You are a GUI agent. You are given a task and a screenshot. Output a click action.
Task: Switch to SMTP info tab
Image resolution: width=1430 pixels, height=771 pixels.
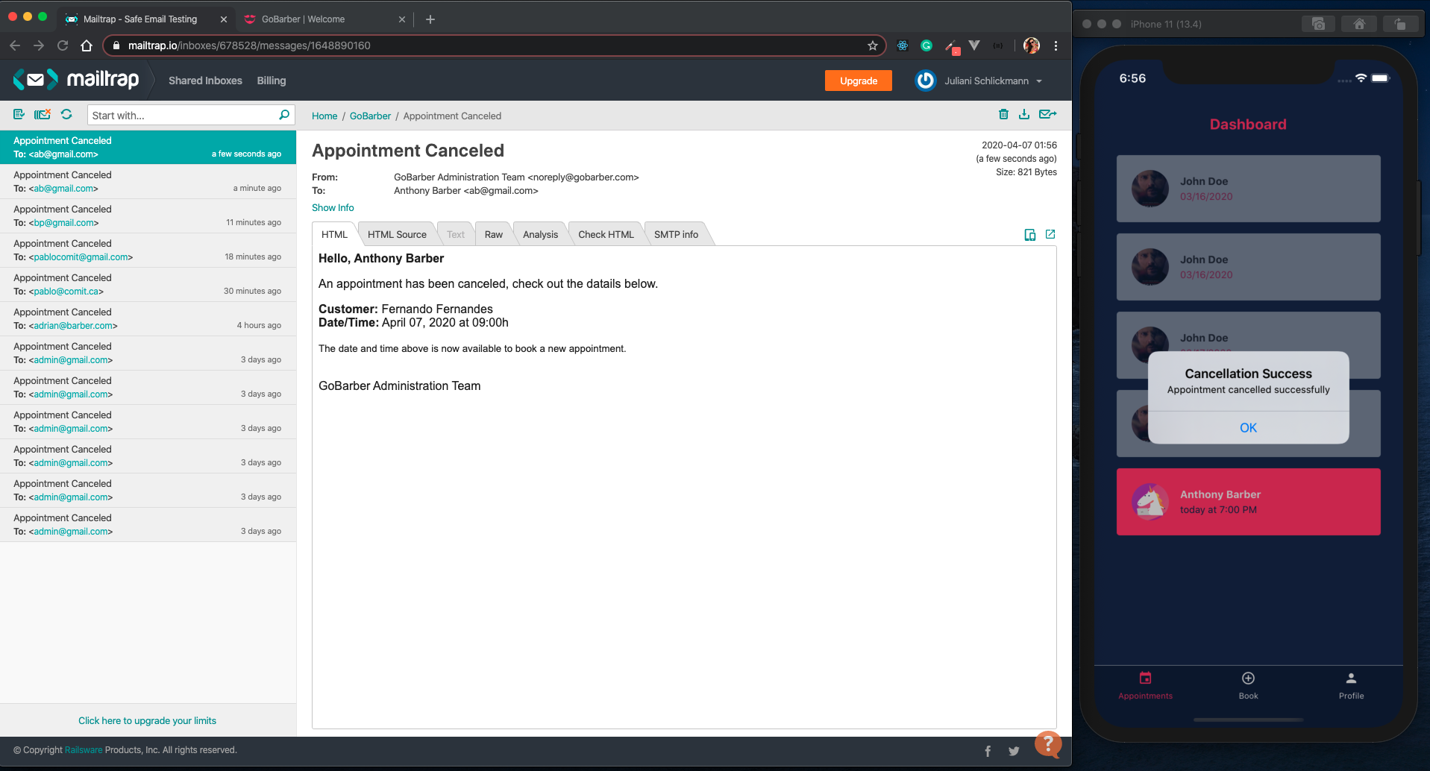[676, 234]
